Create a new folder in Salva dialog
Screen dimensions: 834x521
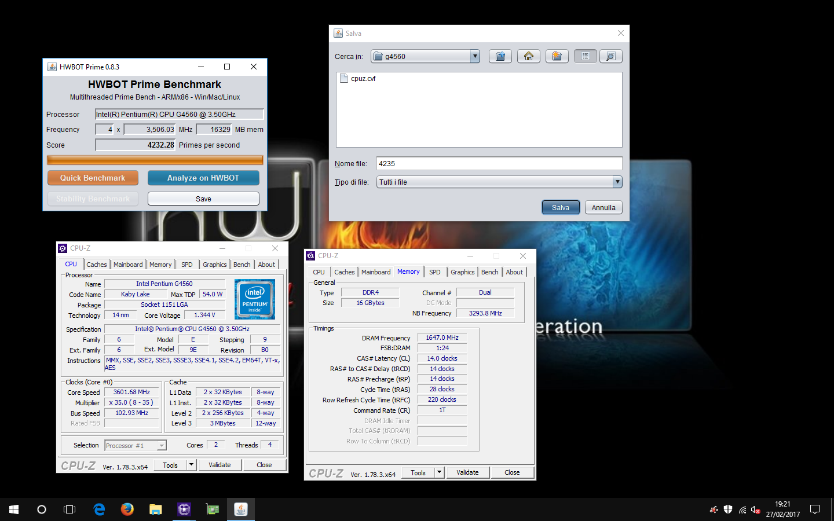tap(557, 56)
